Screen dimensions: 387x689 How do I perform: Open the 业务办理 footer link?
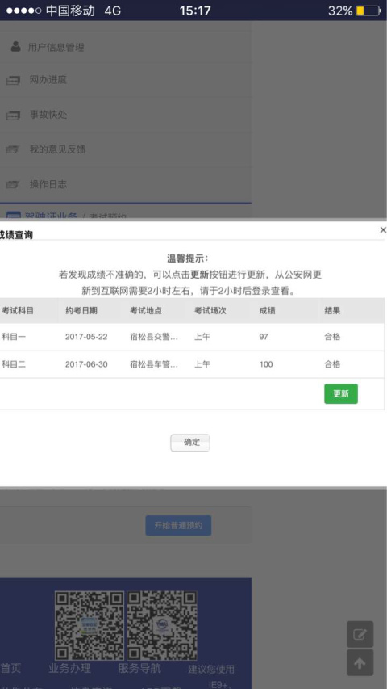coord(70,668)
